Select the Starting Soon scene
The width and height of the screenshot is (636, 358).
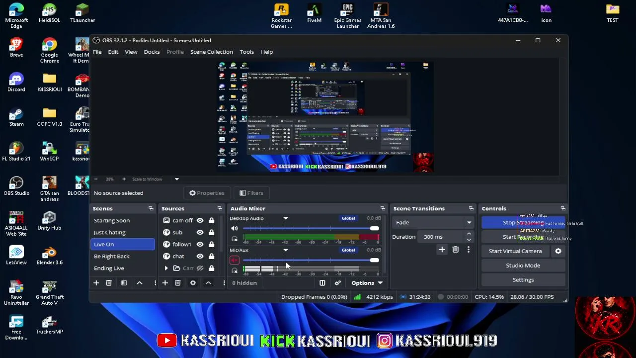(x=123, y=220)
